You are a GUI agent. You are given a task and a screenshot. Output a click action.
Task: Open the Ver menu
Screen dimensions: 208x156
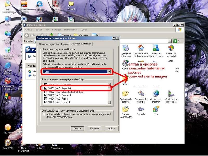(47, 30)
